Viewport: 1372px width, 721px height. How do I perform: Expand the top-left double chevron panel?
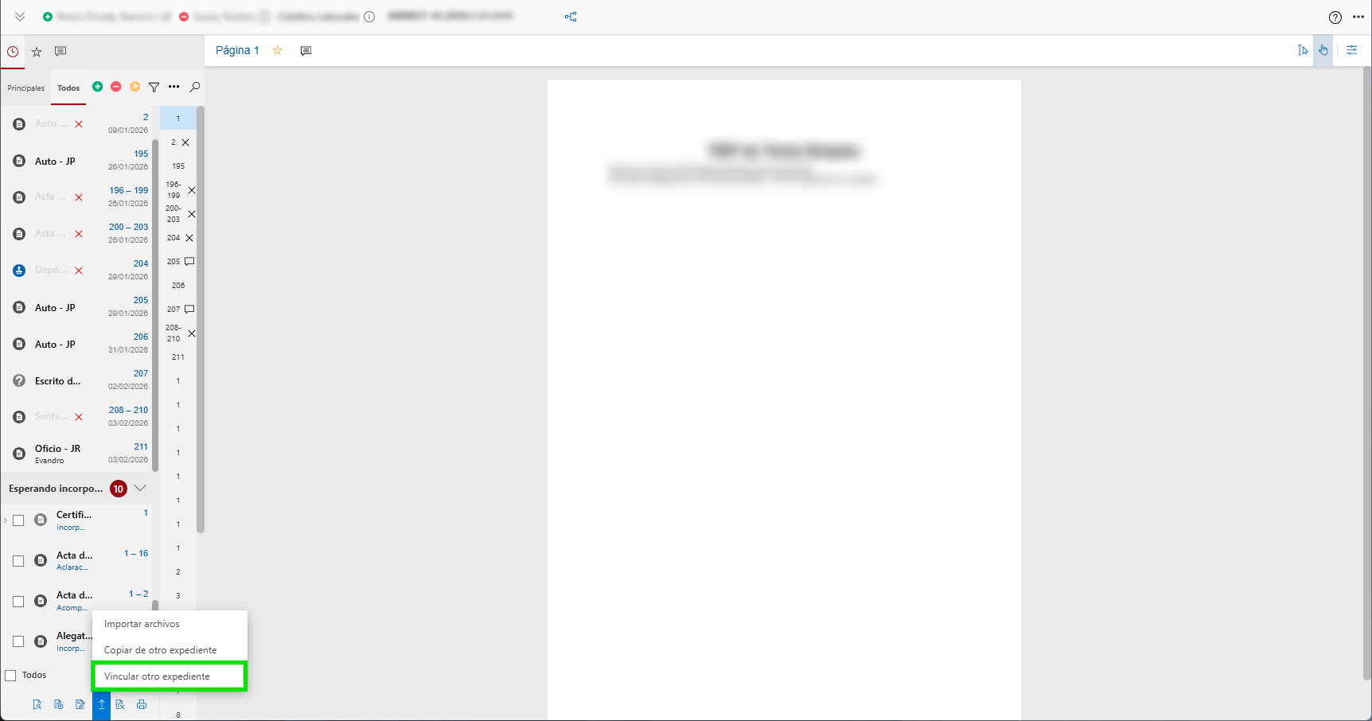[20, 17]
